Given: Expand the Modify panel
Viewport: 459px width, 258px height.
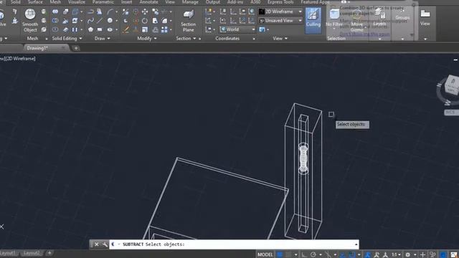Looking at the screenshot, I should [147, 38].
